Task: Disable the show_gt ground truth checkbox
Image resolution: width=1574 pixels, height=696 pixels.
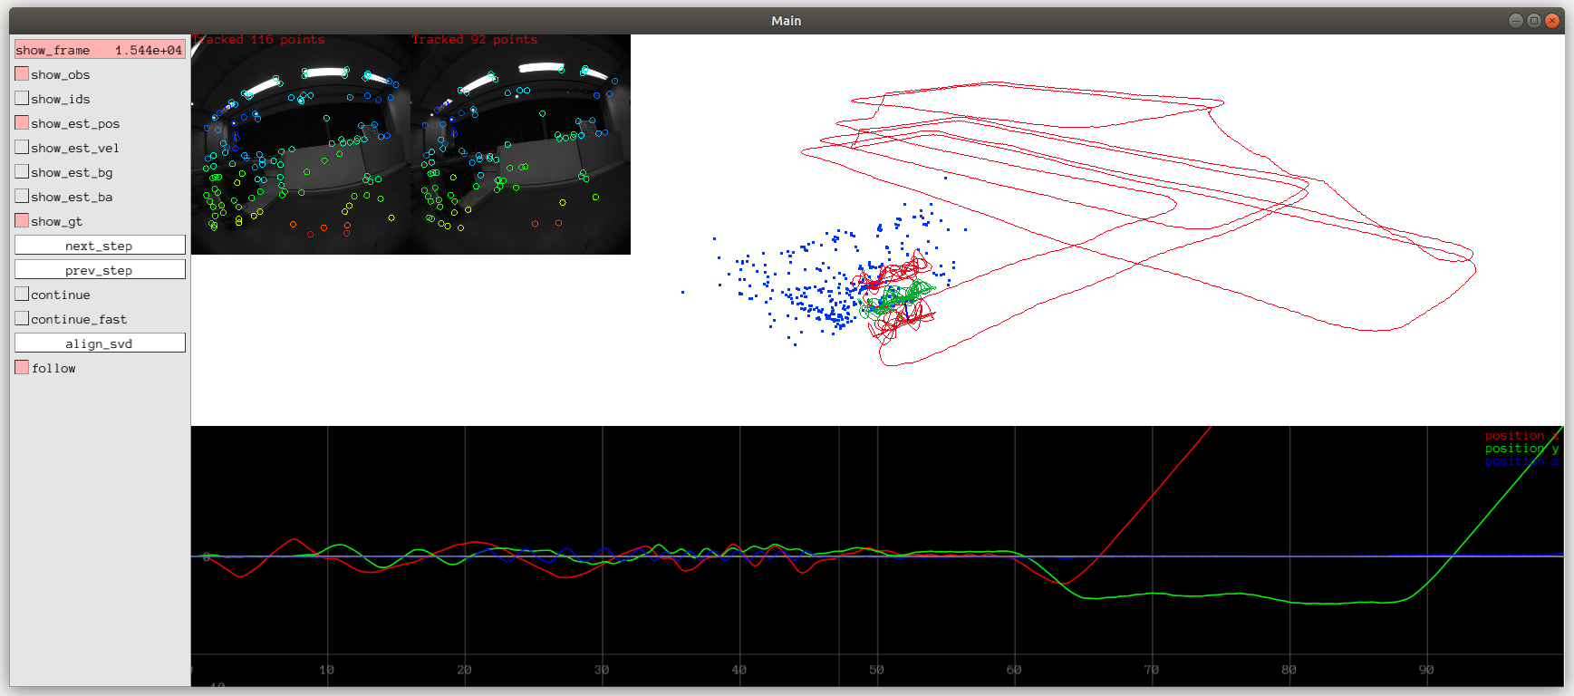Action: (x=22, y=221)
